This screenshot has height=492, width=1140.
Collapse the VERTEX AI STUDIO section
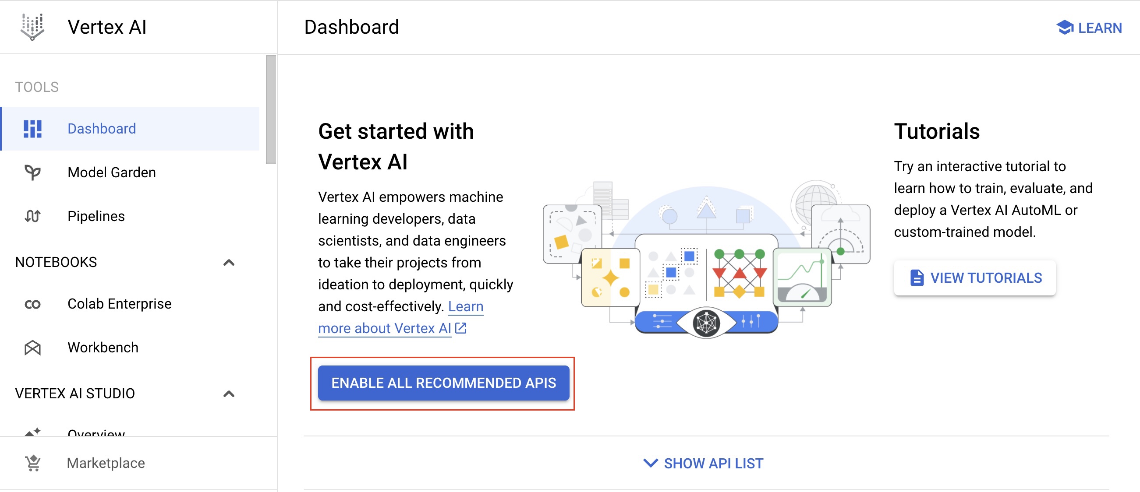pos(230,394)
